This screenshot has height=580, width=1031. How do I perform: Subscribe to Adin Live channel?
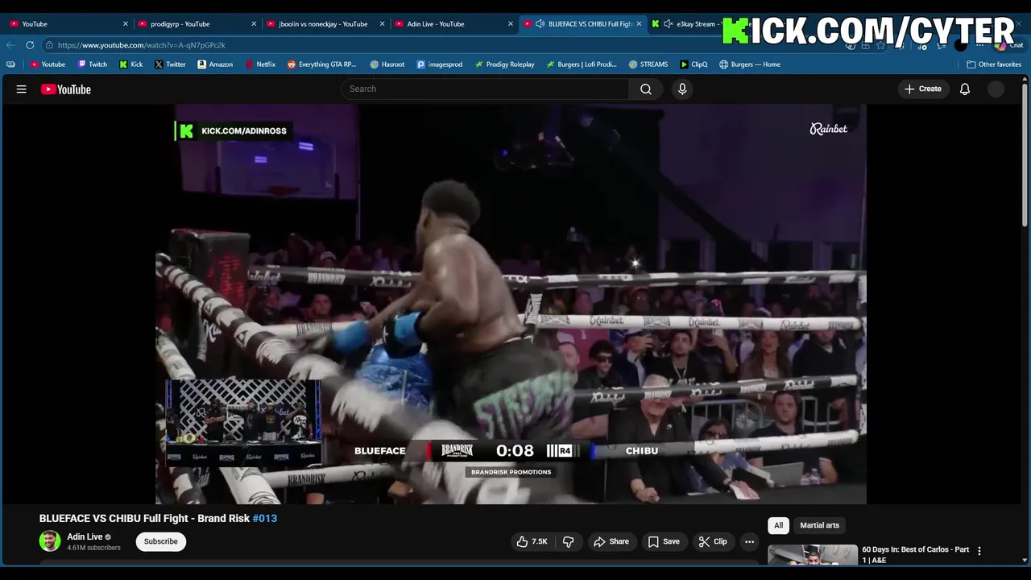(161, 541)
